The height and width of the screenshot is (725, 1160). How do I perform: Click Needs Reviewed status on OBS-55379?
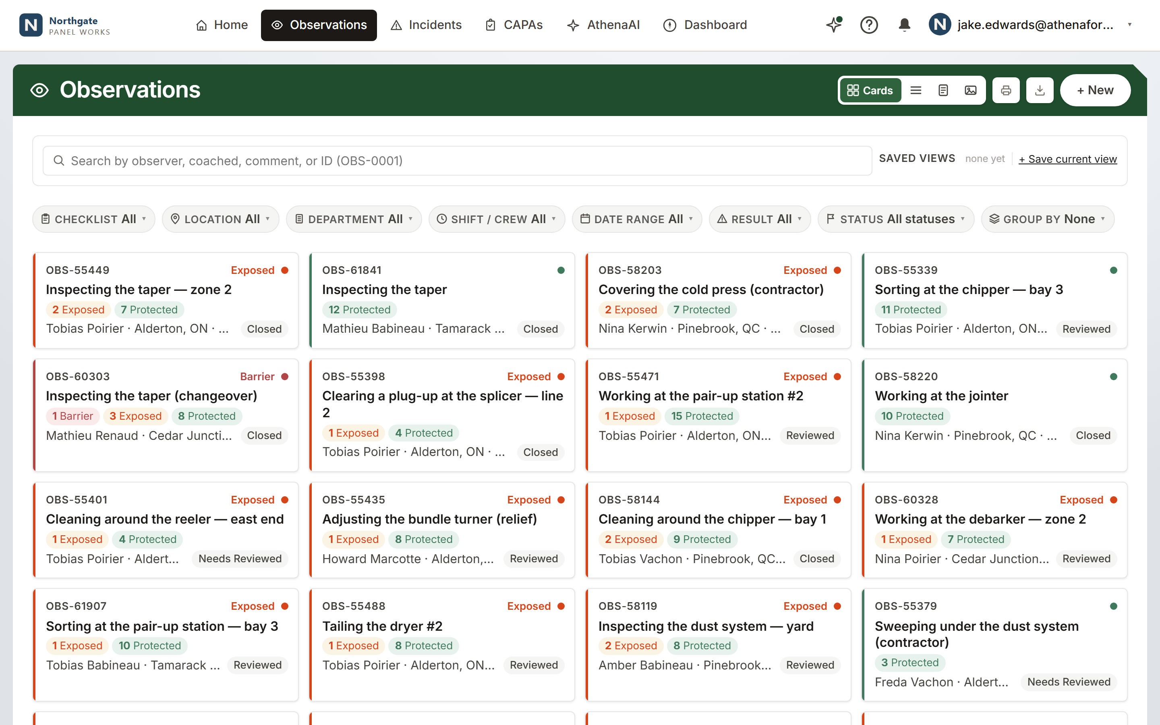[1069, 682]
